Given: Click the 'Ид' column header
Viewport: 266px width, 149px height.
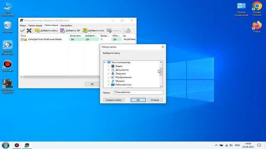Looking at the screenshot, I should pos(124,36).
